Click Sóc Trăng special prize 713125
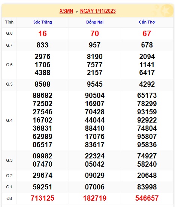Screen dimensions: 175x207 click(x=42, y=198)
